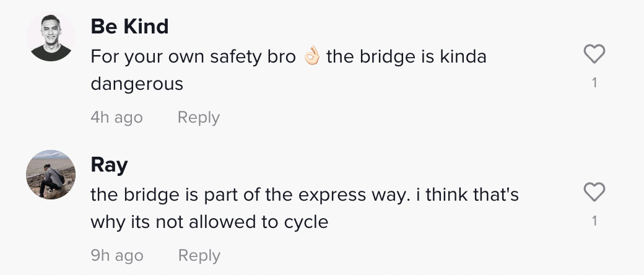
Task: Click "i think that's" in Ray's comment
Action: click(468, 194)
